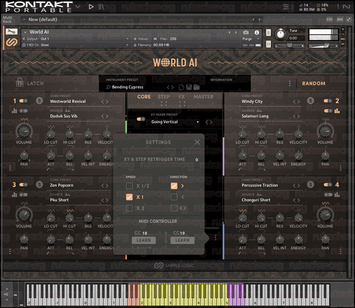Toggle the XY mixer preset switch
The height and width of the screenshot is (308, 355).
pyautogui.click(x=141, y=119)
